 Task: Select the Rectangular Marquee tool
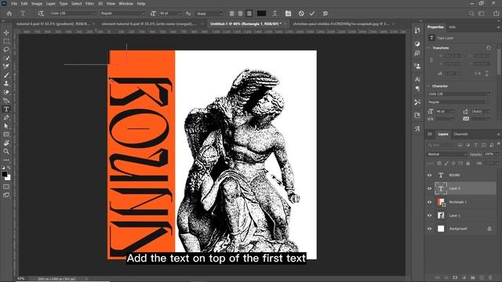tap(6, 42)
